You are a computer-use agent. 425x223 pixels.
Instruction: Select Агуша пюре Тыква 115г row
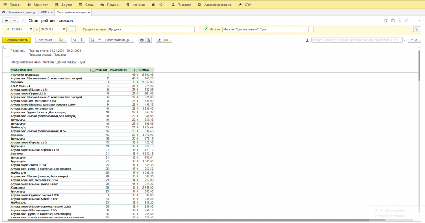point(82,165)
